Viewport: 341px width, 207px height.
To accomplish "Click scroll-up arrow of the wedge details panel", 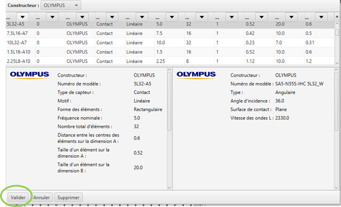I will point(336,70).
